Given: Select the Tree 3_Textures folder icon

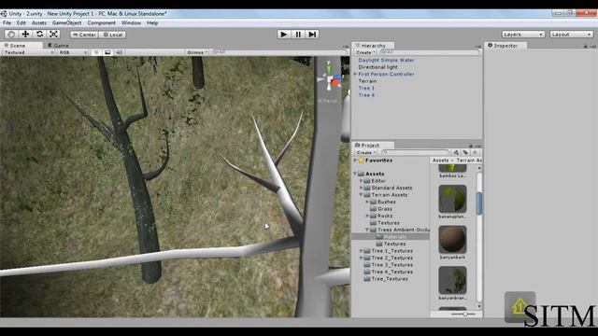Looking at the screenshot, I should (367, 265).
